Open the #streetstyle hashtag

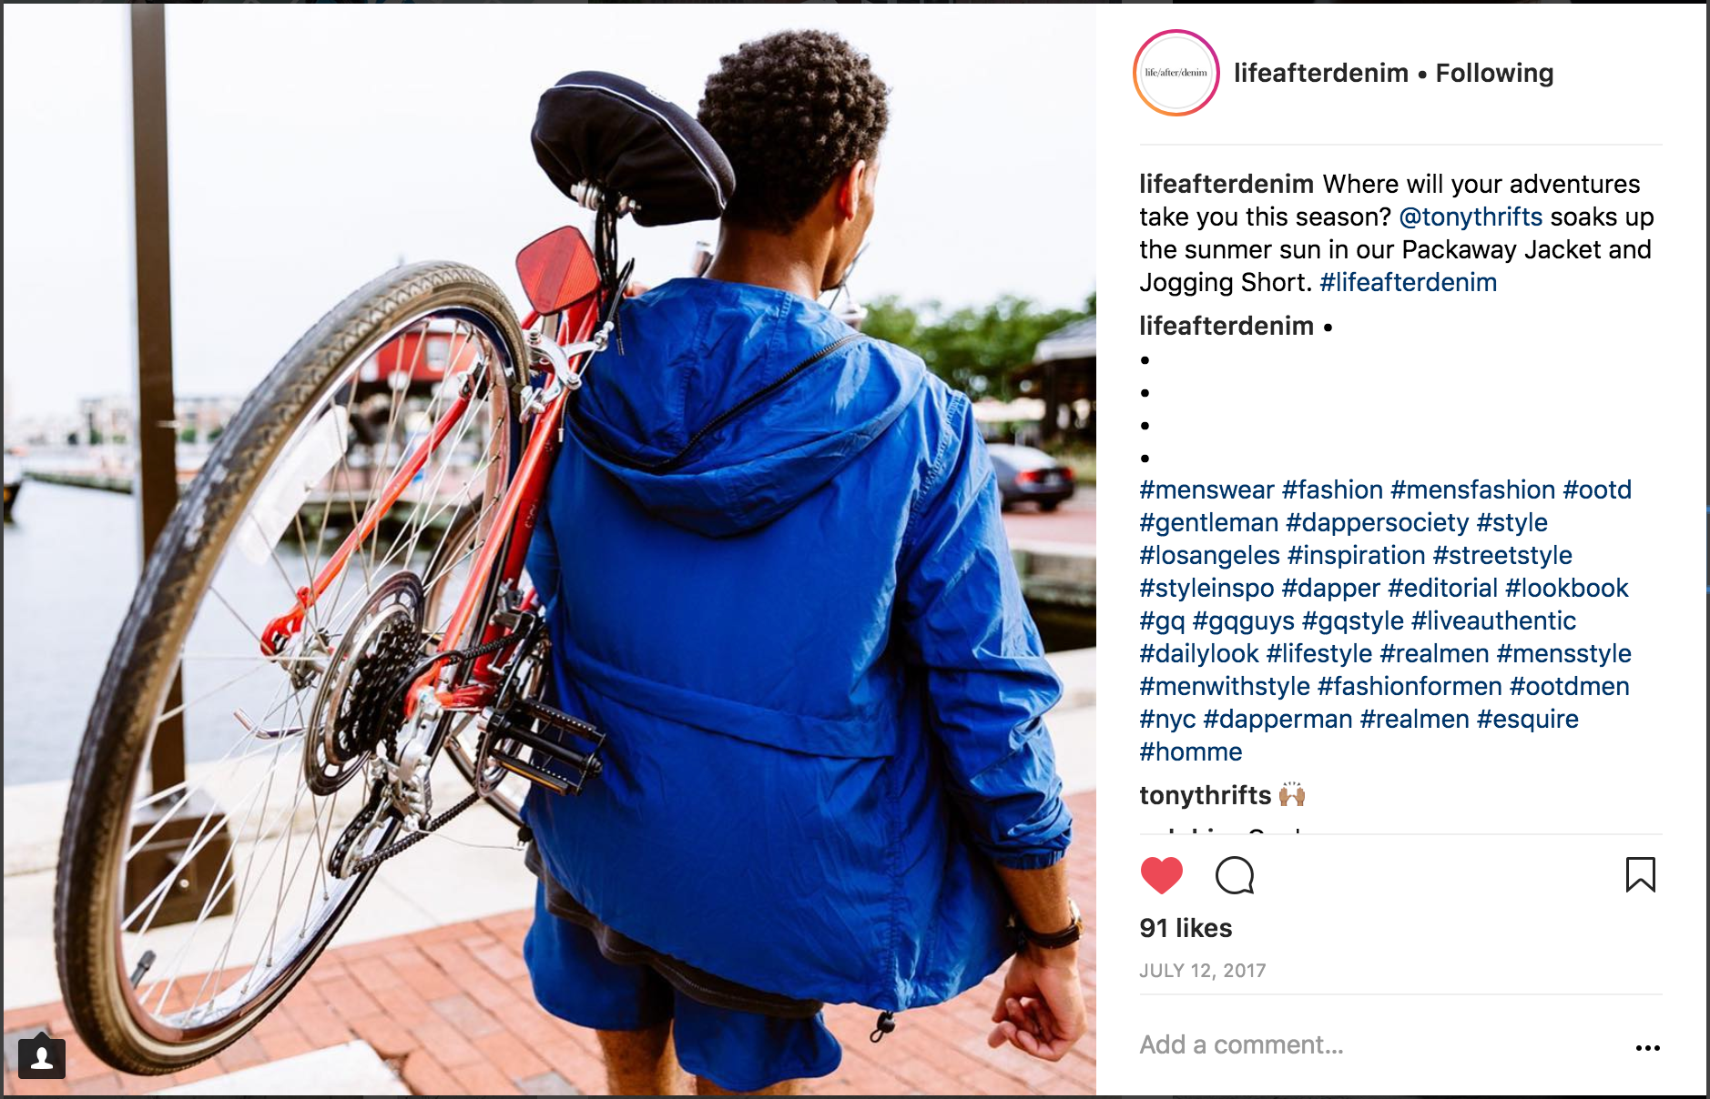tap(1502, 555)
